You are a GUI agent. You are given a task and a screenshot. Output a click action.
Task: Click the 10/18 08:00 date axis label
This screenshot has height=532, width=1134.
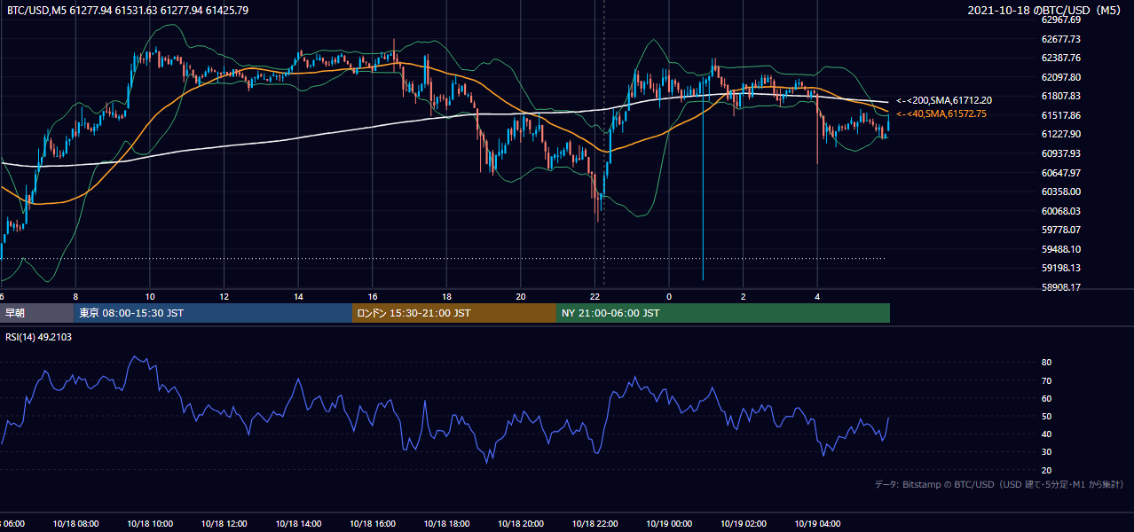click(75, 524)
